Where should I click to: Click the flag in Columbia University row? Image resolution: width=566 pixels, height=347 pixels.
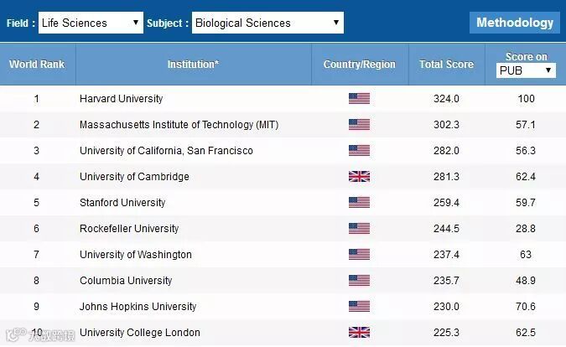359,281
